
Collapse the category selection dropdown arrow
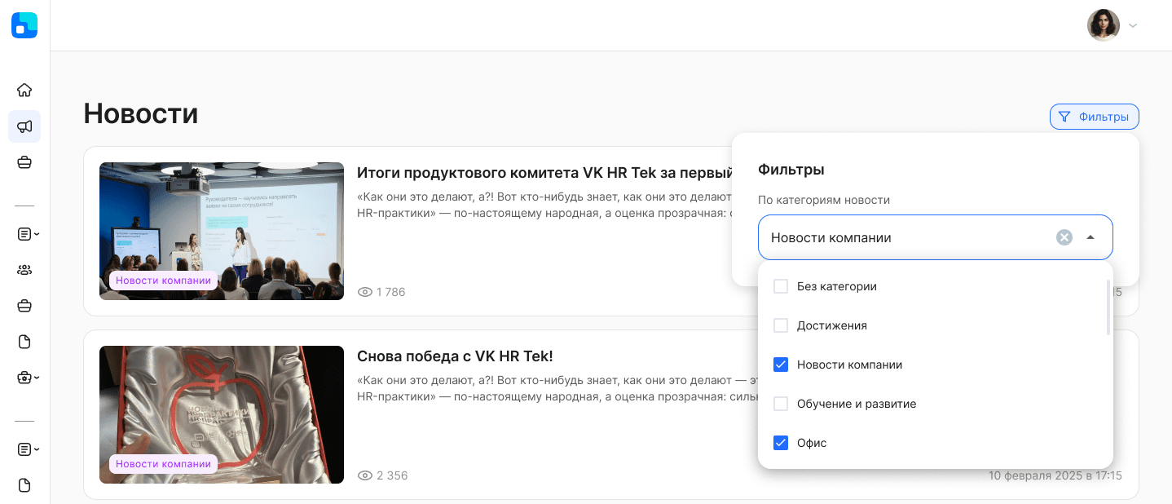(x=1090, y=237)
